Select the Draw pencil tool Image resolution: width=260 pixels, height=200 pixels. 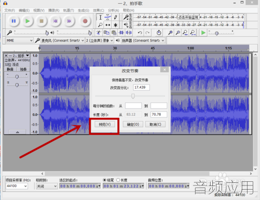115,17
